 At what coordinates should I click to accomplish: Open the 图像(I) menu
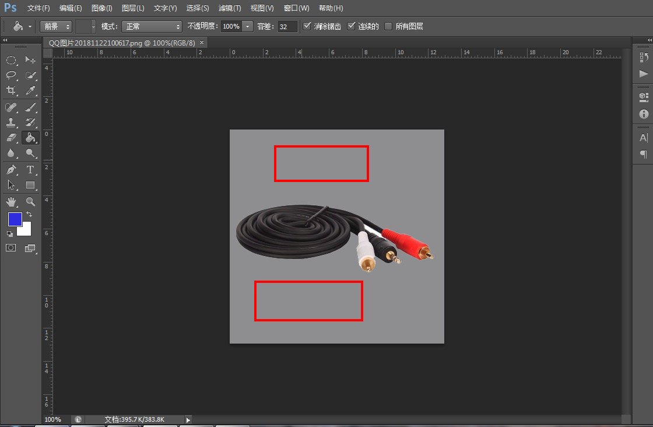coord(102,8)
